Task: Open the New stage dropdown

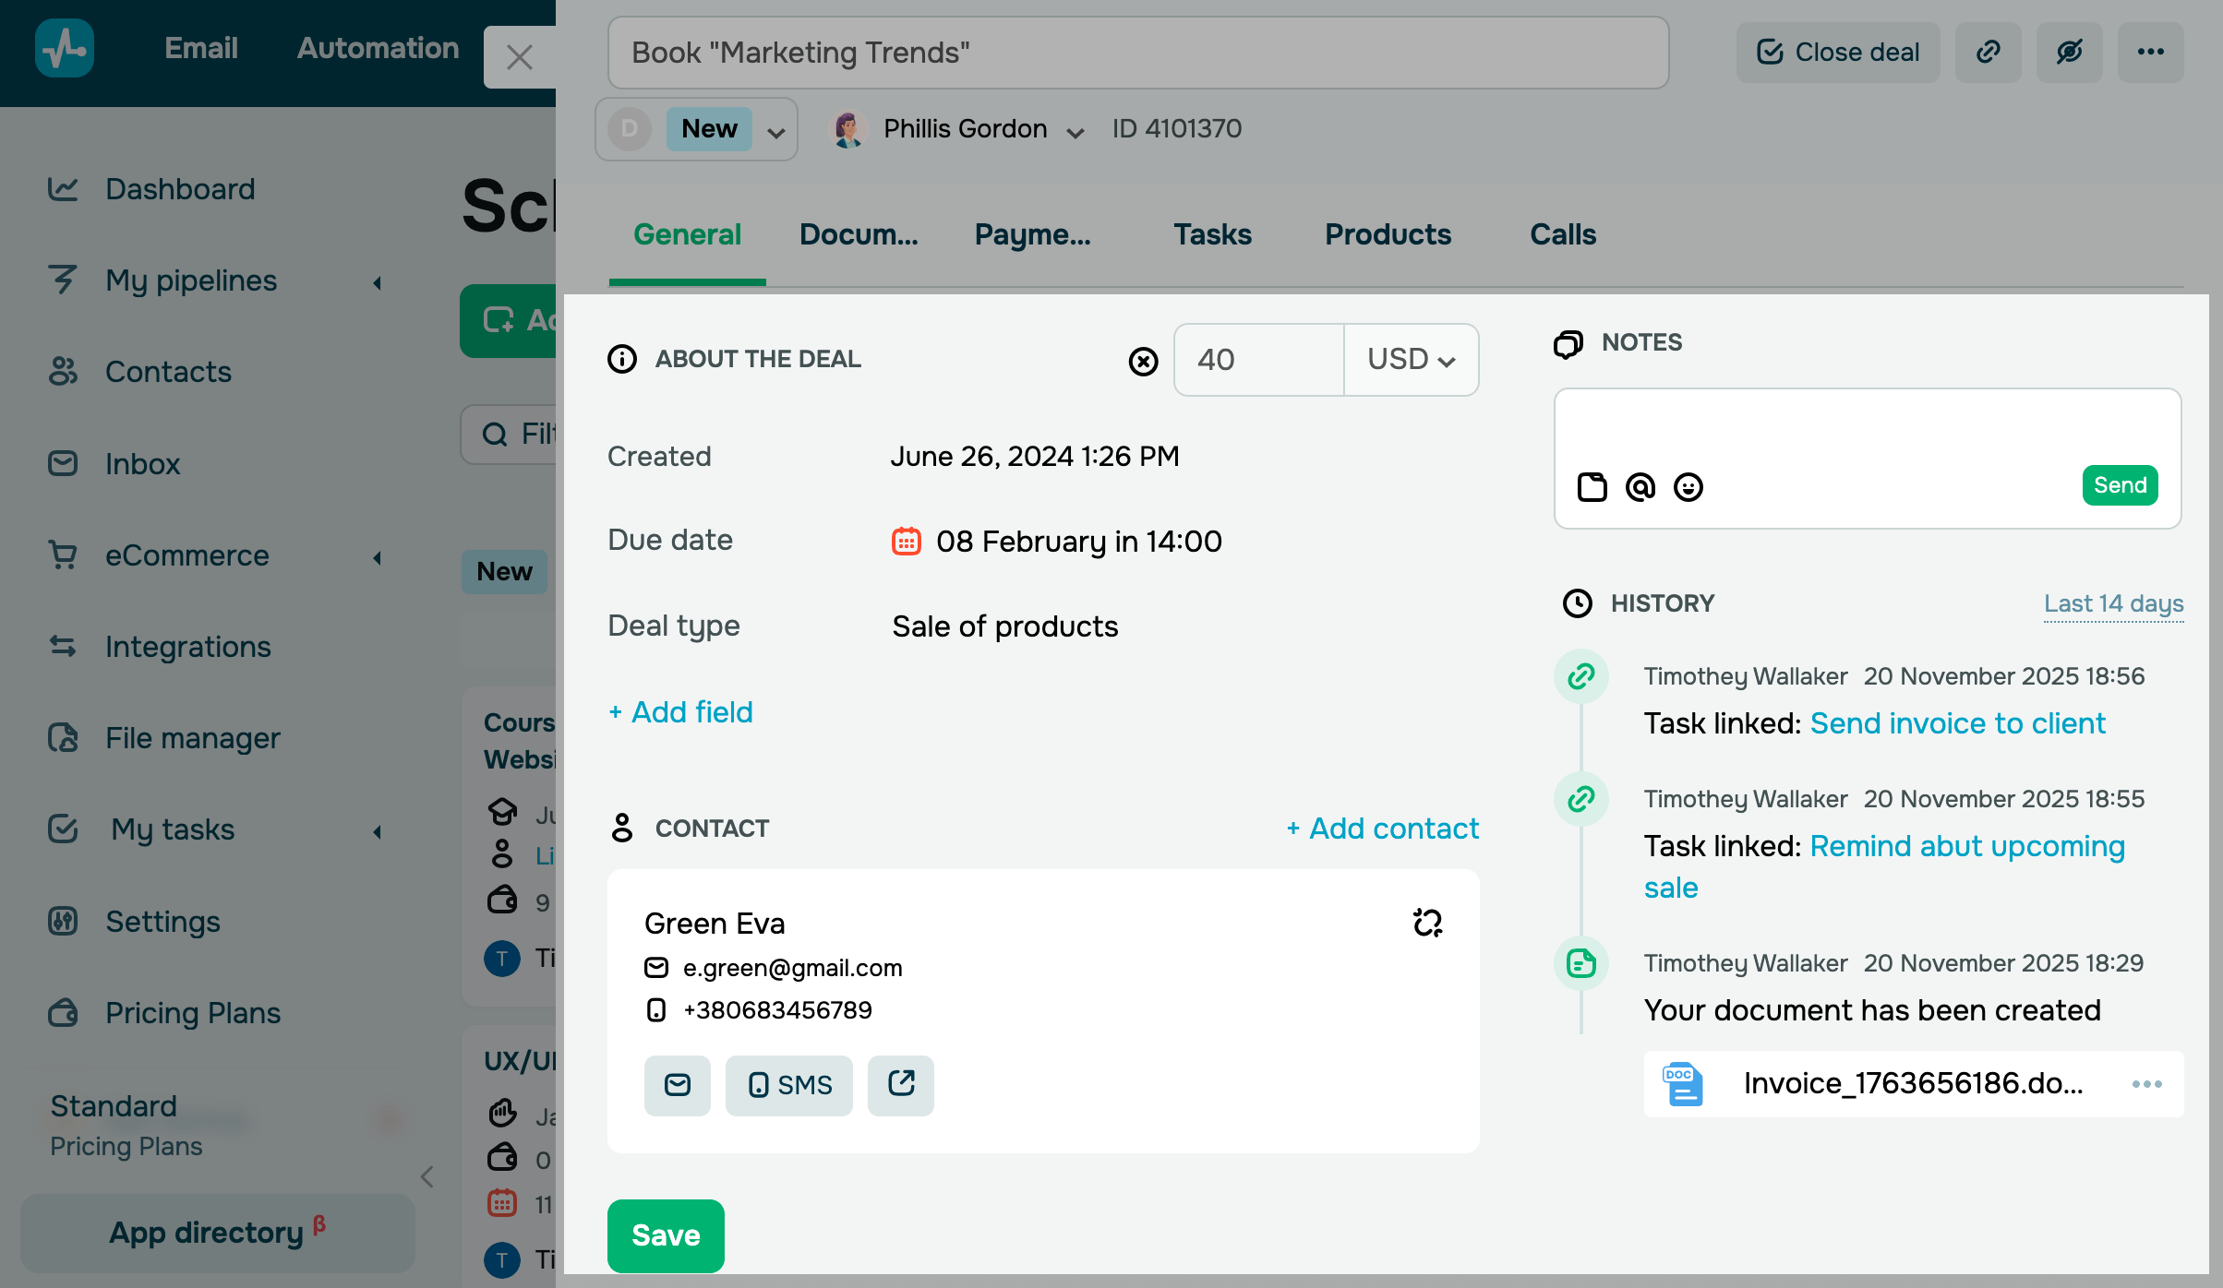Action: point(775,130)
